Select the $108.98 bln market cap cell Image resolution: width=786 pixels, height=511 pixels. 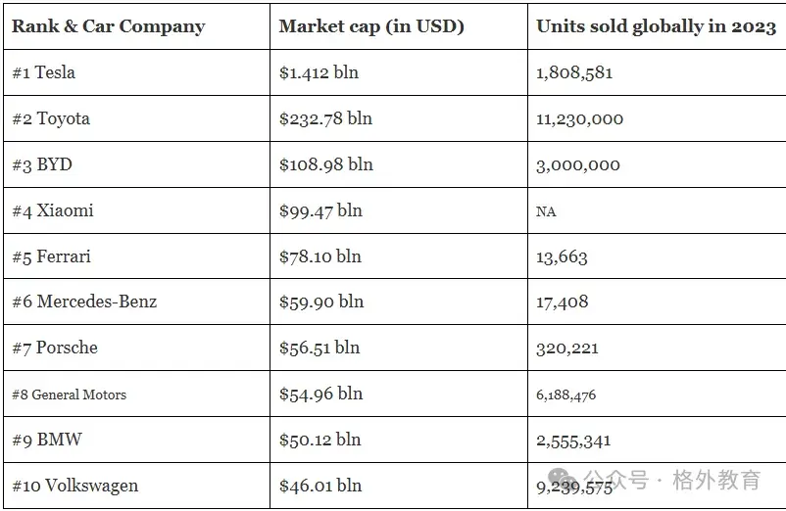click(x=326, y=164)
